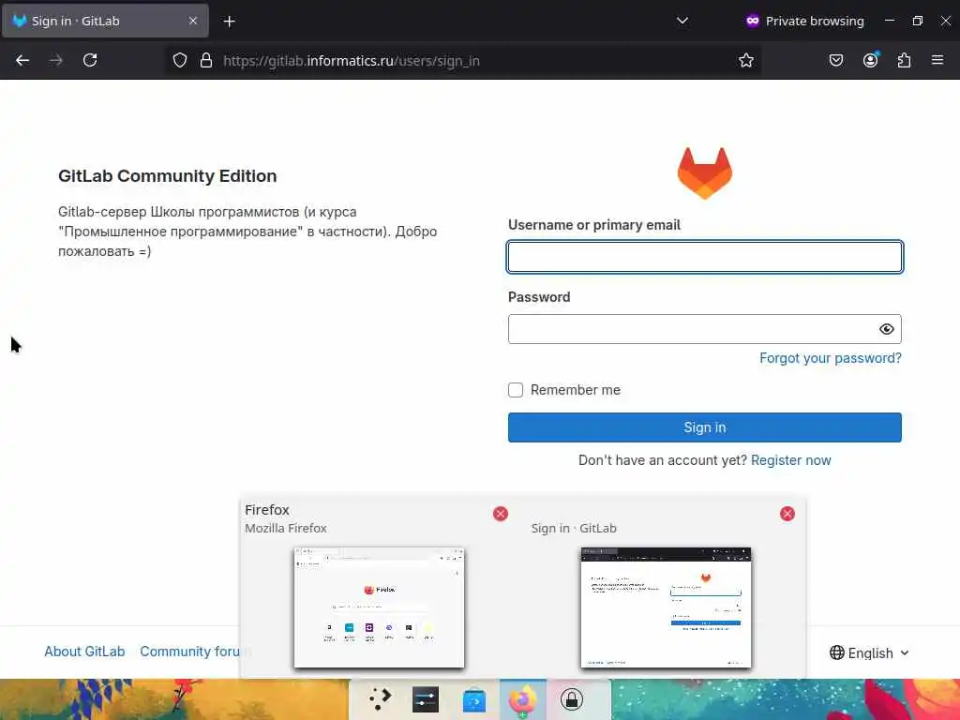The image size is (960, 720).
Task: Open the About GitLab footer link
Action: [84, 652]
